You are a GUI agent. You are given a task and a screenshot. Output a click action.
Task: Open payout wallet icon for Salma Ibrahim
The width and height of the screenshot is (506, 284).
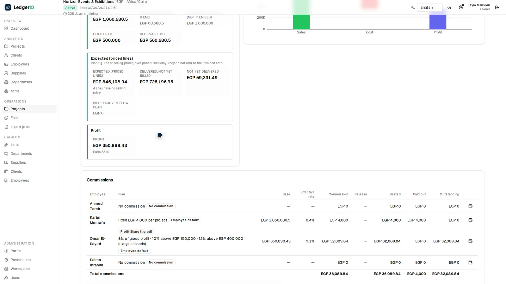coord(470,262)
